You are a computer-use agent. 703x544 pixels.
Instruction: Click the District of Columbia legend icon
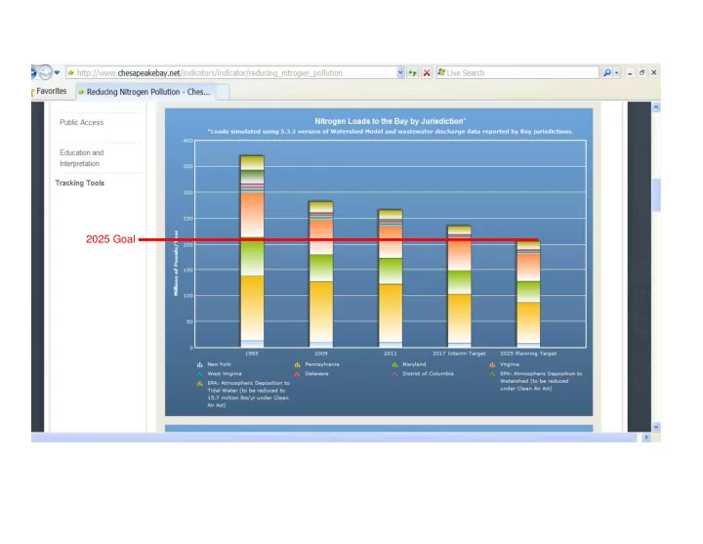[x=394, y=374]
